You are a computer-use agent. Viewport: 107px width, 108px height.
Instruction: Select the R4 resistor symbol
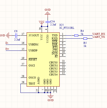76,36
